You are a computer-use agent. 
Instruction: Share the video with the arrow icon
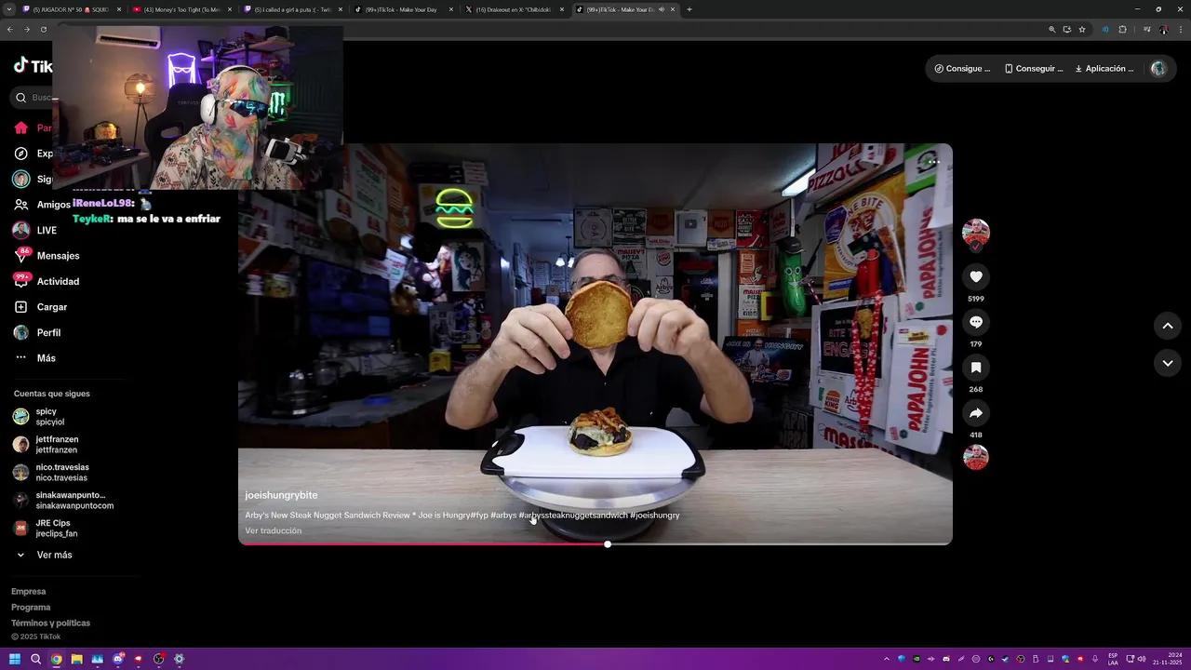point(975,413)
